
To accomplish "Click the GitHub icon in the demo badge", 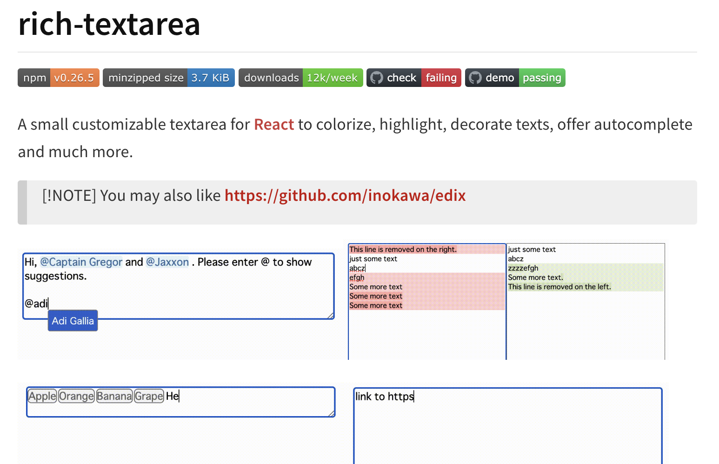I will point(475,78).
